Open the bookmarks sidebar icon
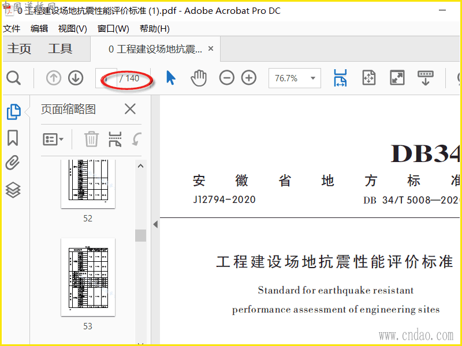The height and width of the screenshot is (346, 462). (x=13, y=138)
